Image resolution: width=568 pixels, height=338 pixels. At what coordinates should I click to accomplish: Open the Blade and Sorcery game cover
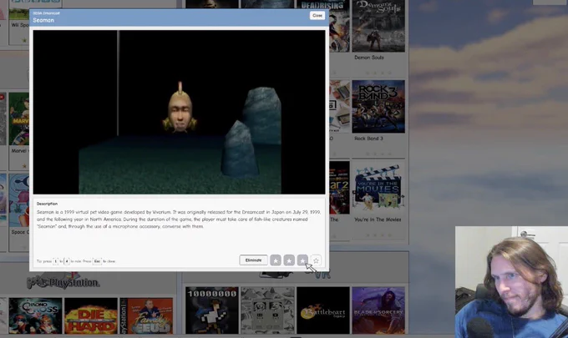pyautogui.click(x=378, y=310)
